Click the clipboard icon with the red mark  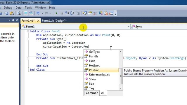[106, 13]
